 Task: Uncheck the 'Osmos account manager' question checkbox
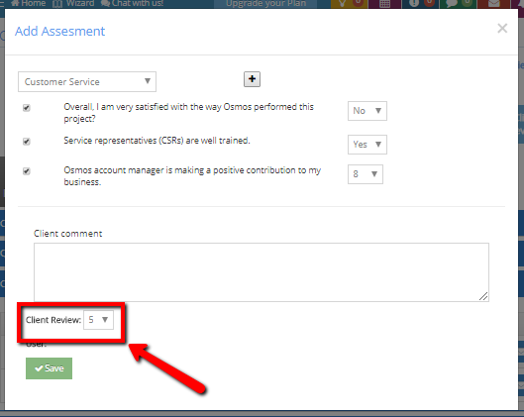click(x=27, y=171)
